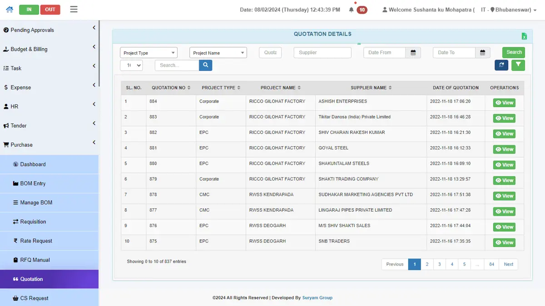Open Date To calendar icon

[482, 53]
